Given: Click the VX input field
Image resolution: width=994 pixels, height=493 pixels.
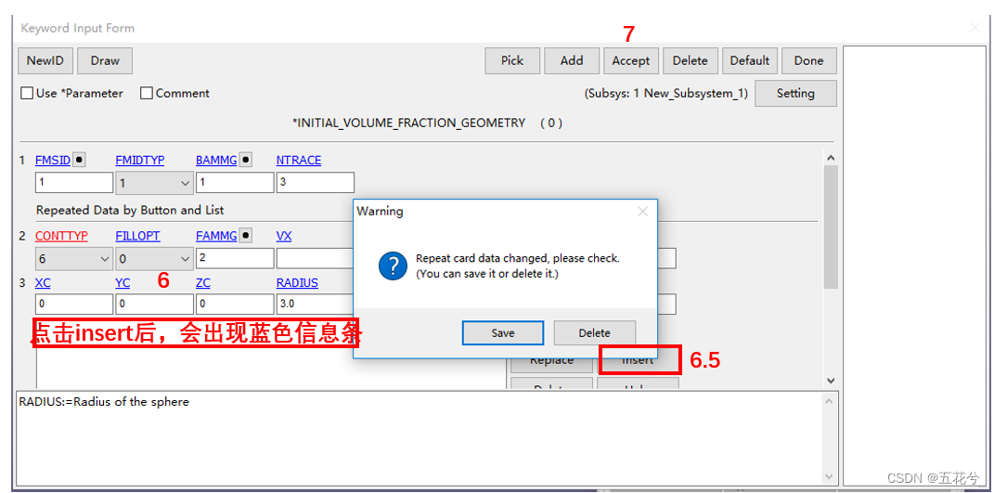Looking at the screenshot, I should (x=315, y=259).
